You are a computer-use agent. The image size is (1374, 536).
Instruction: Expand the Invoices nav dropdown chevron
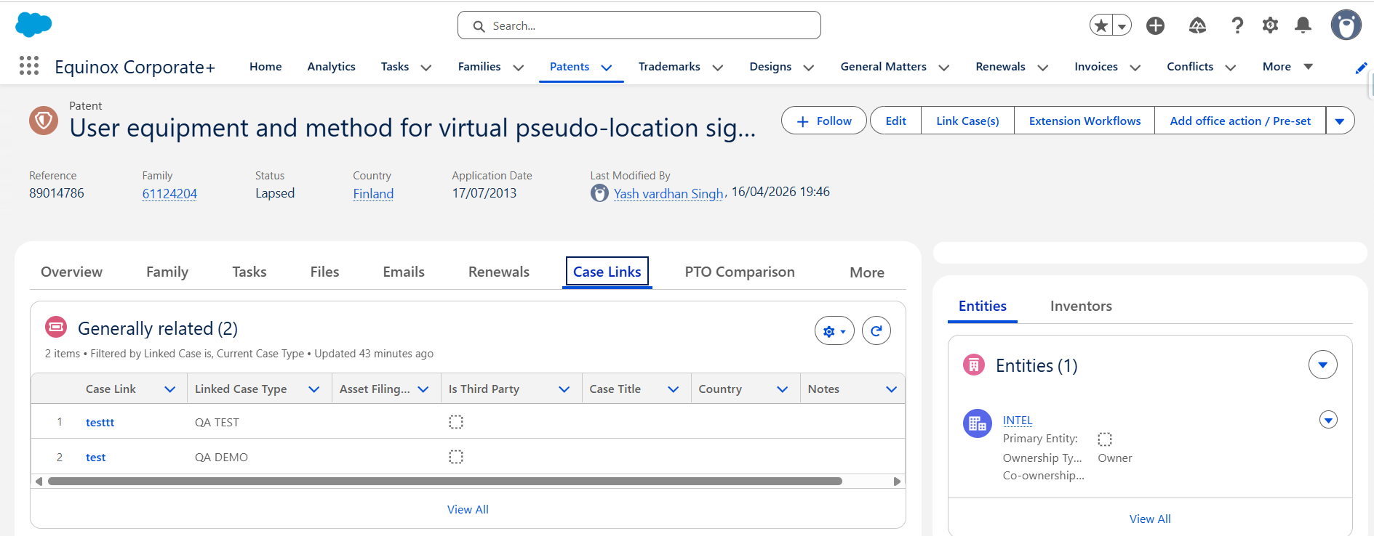coord(1135,68)
